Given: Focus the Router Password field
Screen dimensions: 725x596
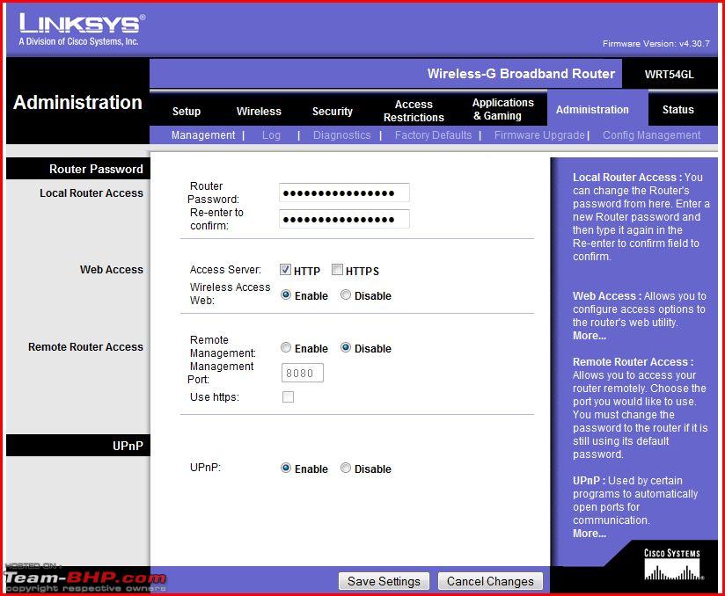Looking at the screenshot, I should 344,193.
